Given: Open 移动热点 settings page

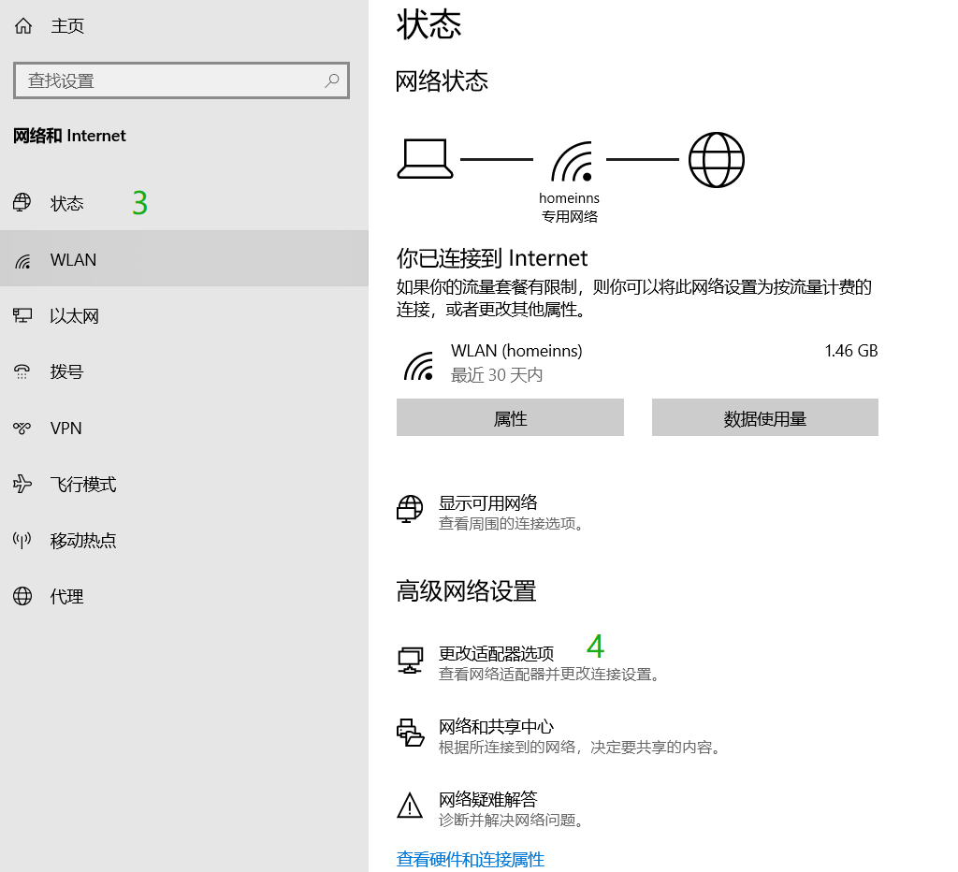Looking at the screenshot, I should (x=83, y=540).
